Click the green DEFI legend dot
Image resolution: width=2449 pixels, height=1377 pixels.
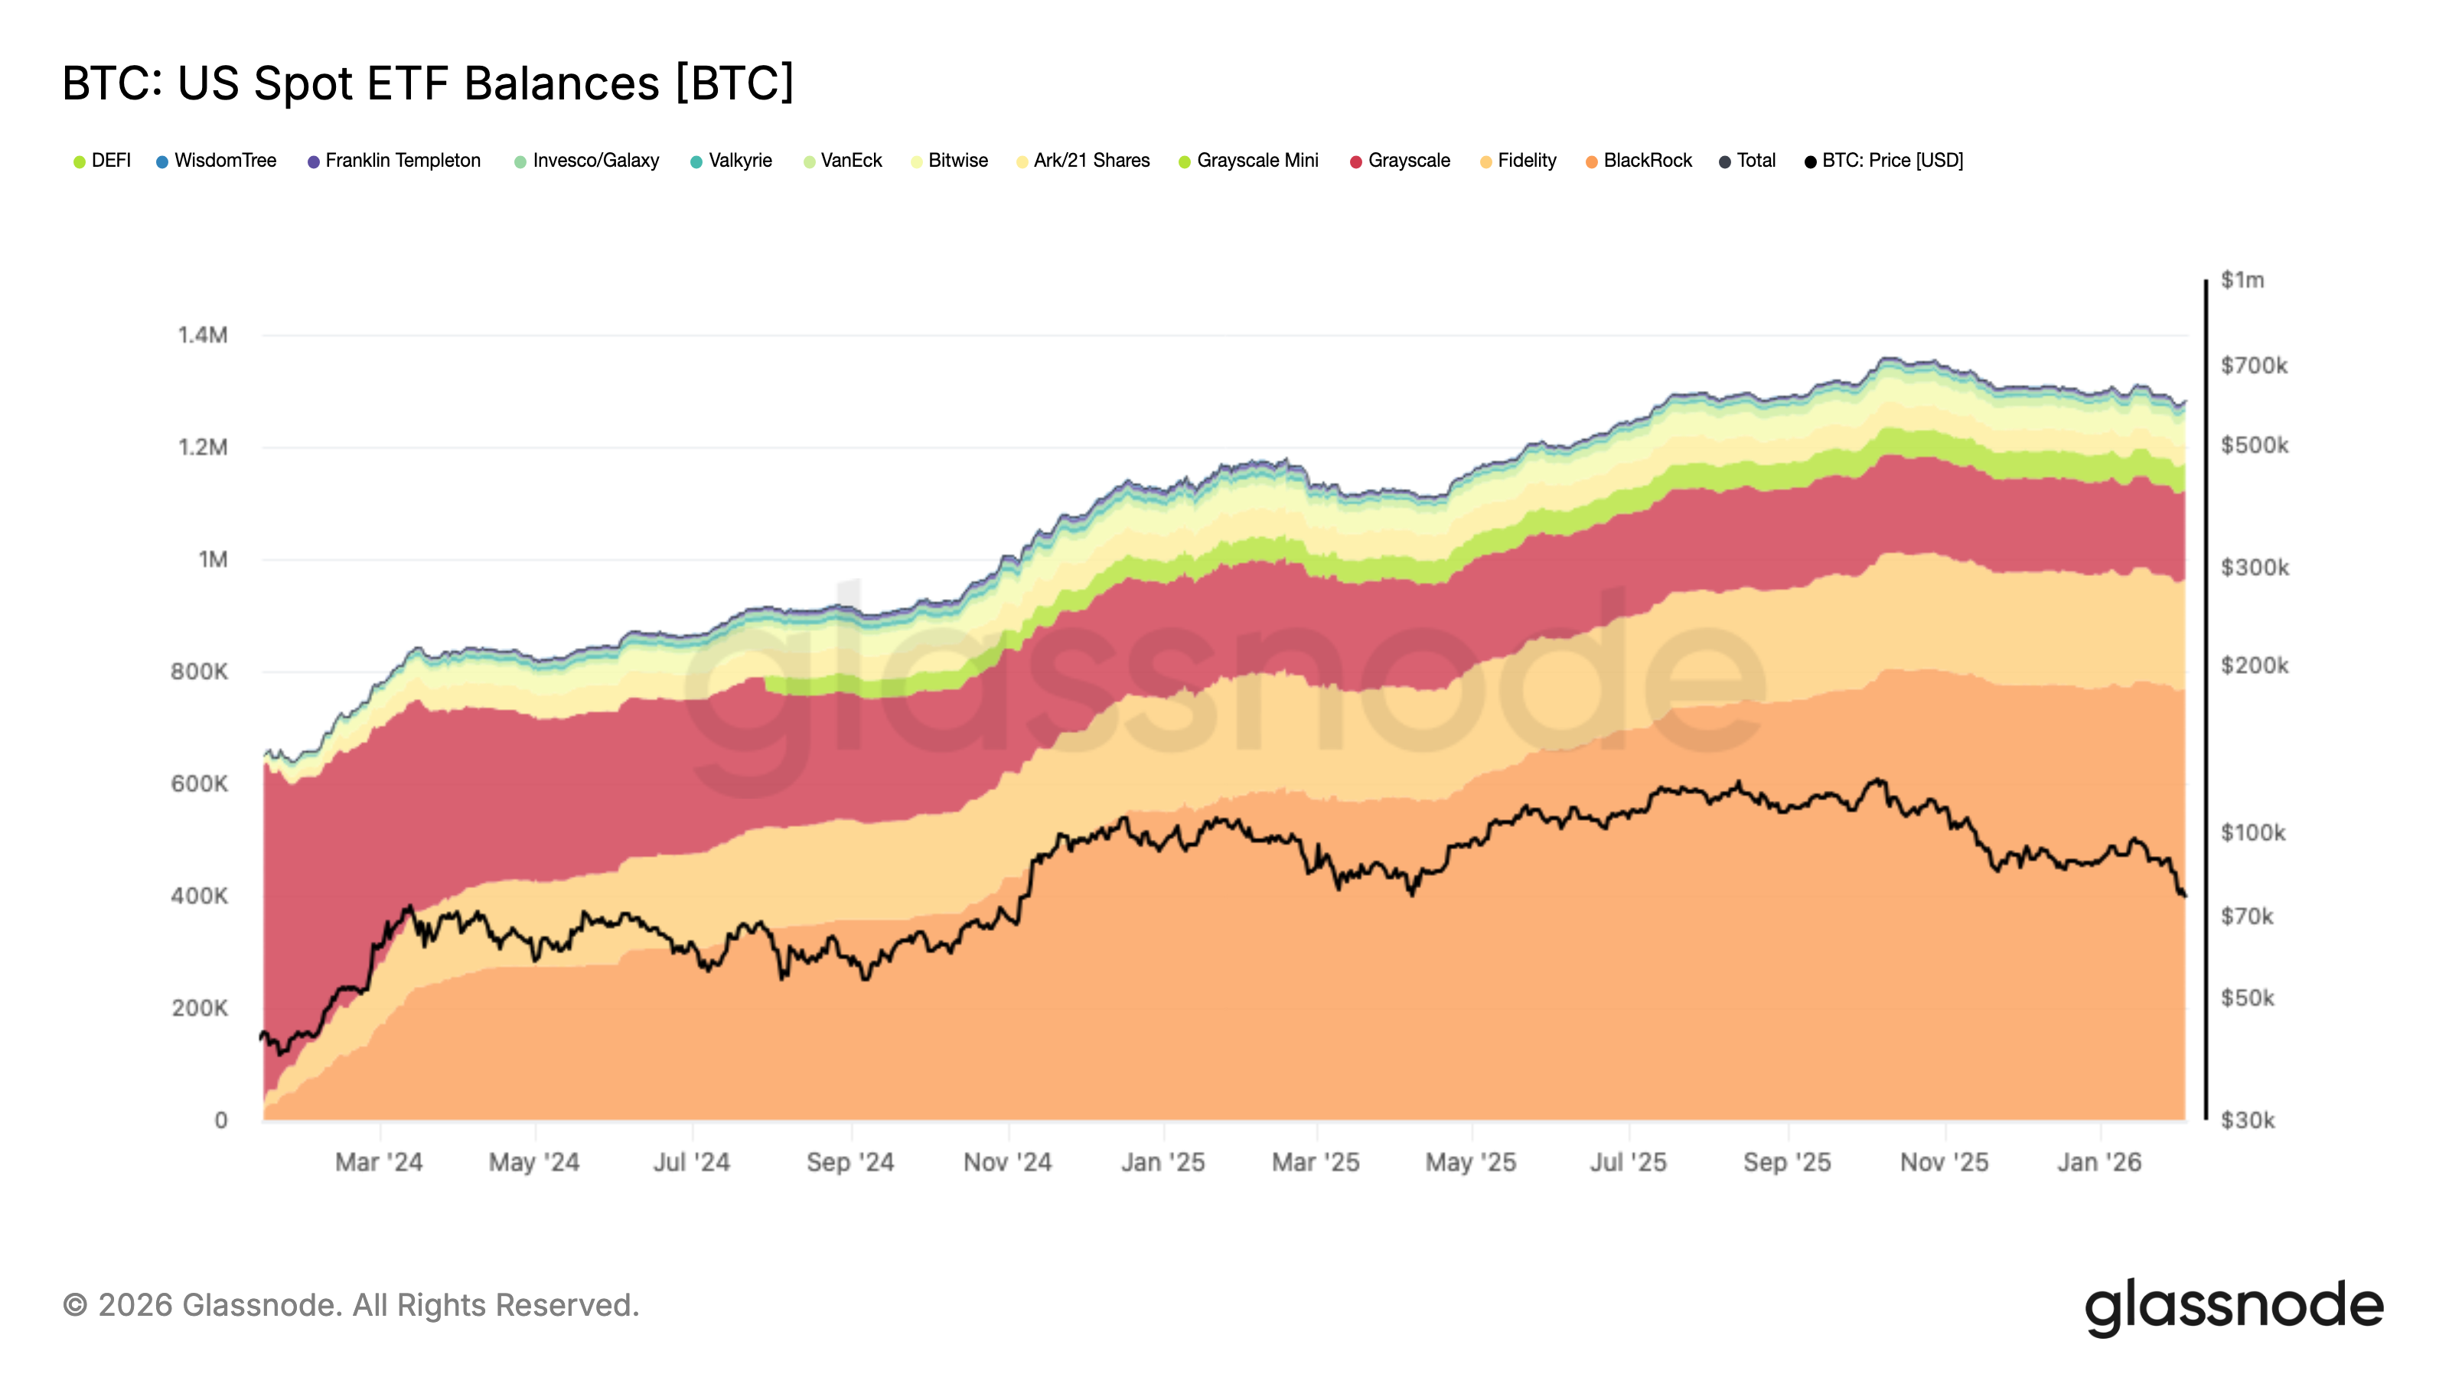[x=80, y=161]
